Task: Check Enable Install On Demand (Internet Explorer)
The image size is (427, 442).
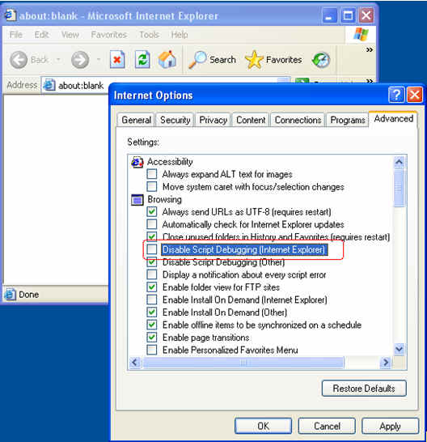Action: click(152, 300)
